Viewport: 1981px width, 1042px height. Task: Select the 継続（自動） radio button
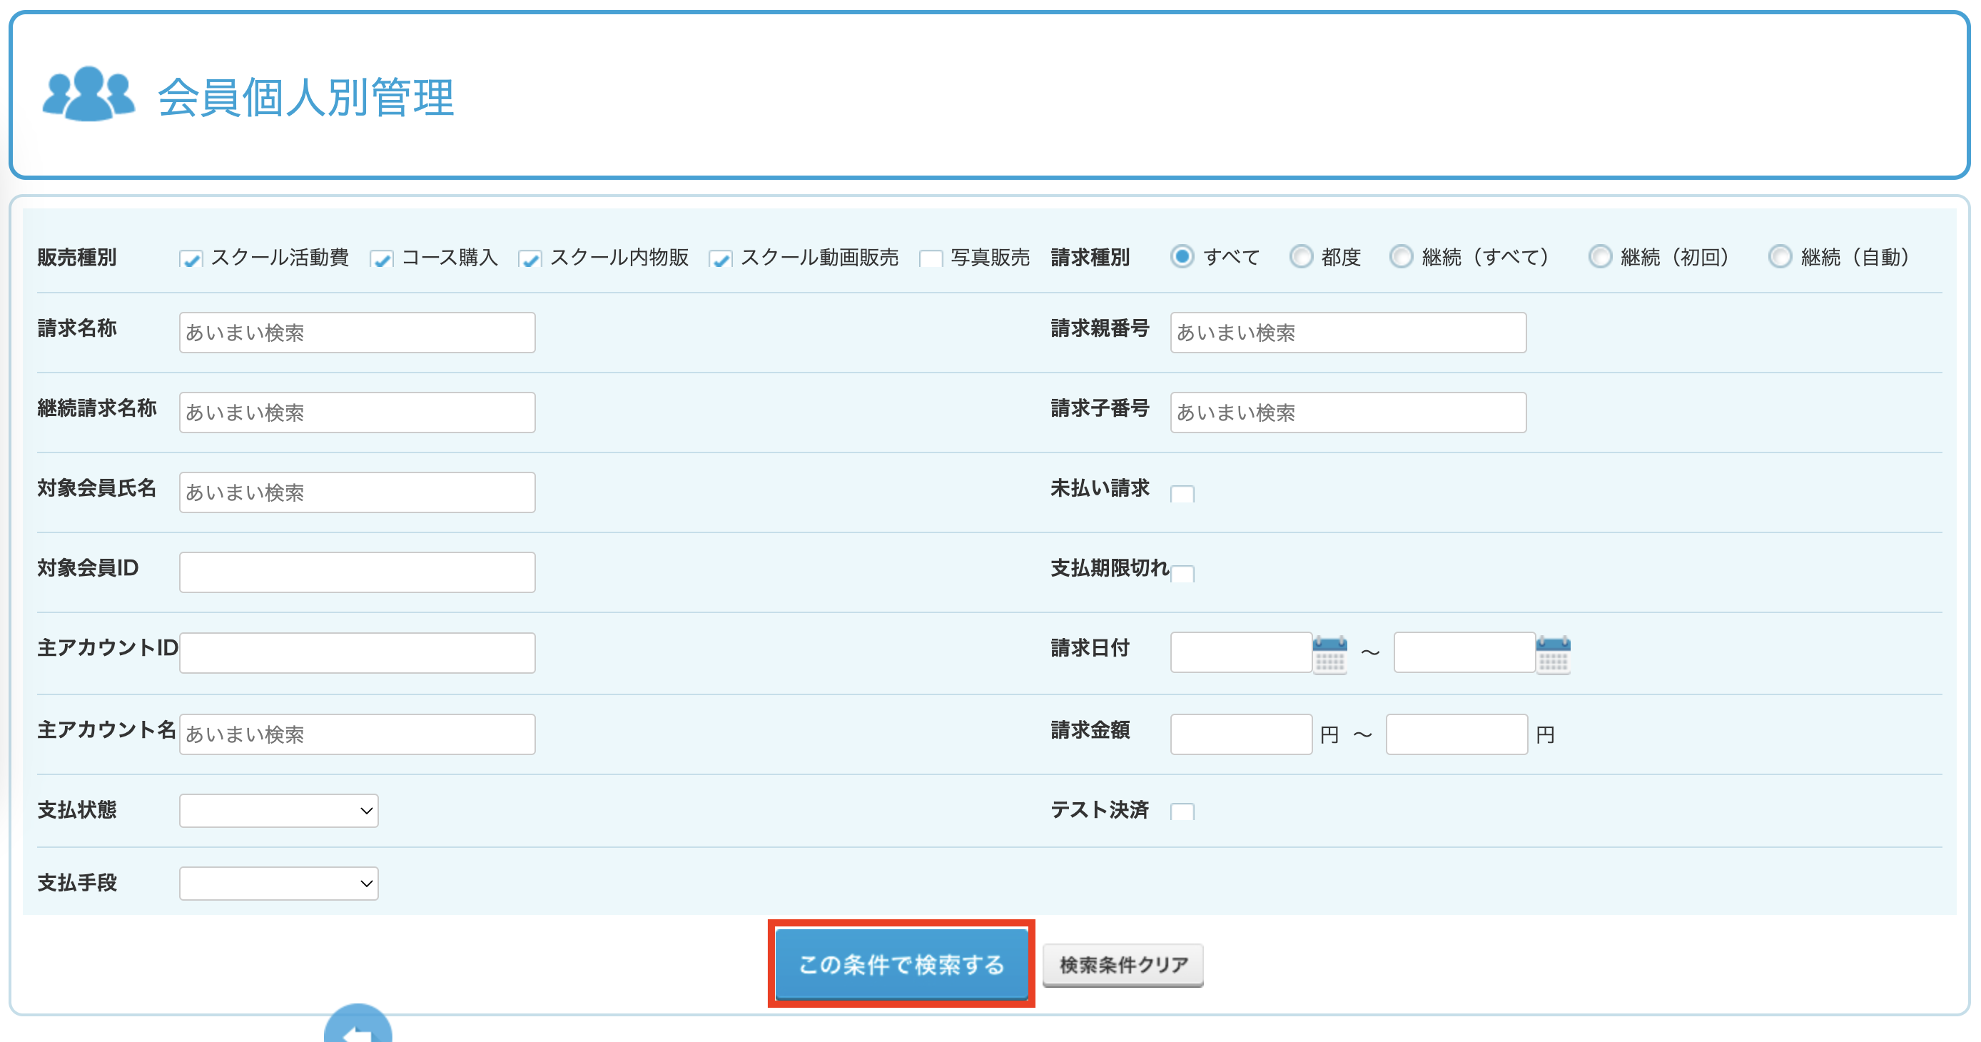1780,256
